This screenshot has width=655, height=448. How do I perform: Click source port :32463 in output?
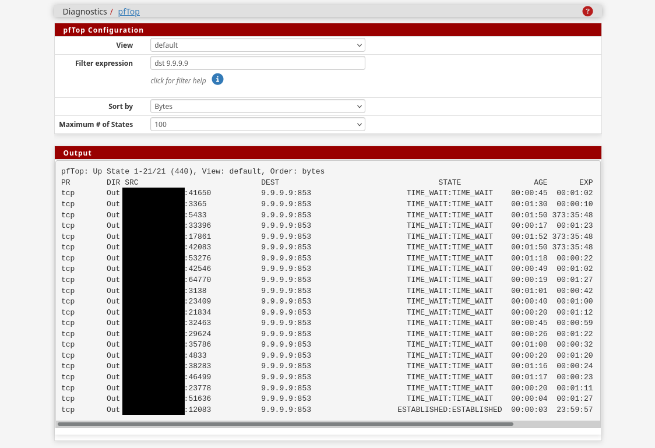[x=198, y=323]
